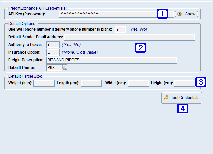This screenshot has height=154, width=213.
Task: Click the Show button to reveal the API key
Action: (x=186, y=14)
